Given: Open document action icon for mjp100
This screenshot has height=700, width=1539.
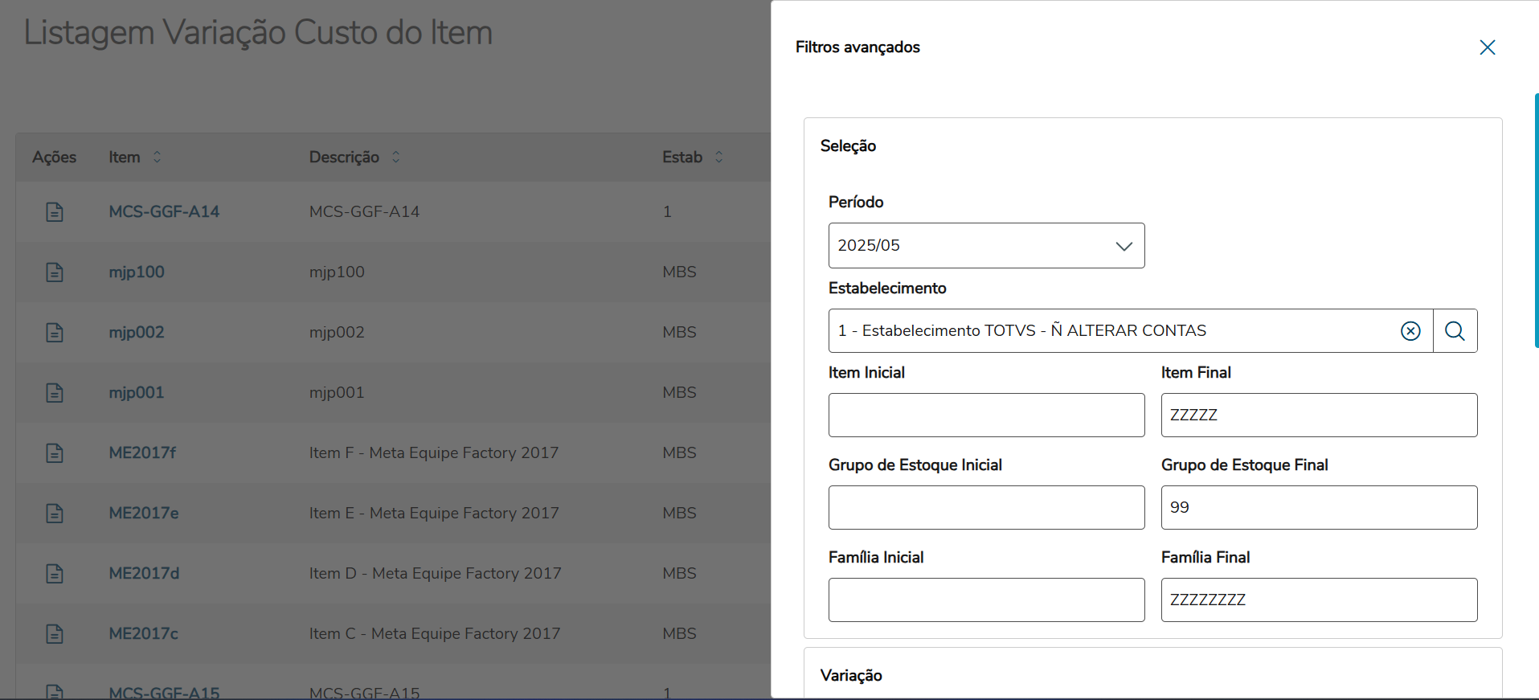Looking at the screenshot, I should pyautogui.click(x=55, y=272).
